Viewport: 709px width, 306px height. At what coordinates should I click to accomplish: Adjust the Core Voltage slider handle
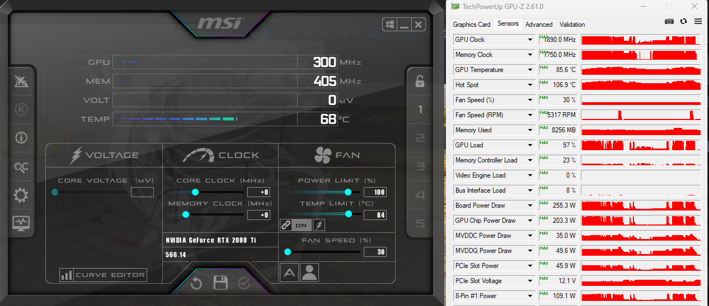tap(55, 192)
